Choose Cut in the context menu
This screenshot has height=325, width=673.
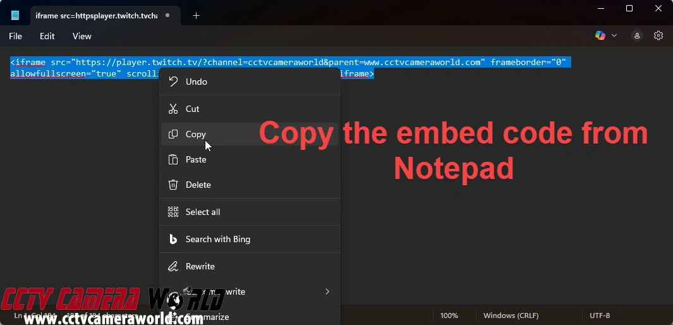pyautogui.click(x=192, y=109)
